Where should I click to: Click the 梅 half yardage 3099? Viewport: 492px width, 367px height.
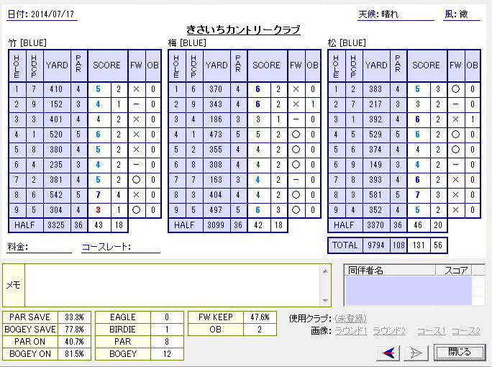pyautogui.click(x=217, y=225)
